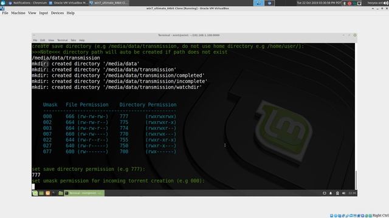Open the VirtualBox Help menu
Viewport: 389px width, 218px height.
tap(71, 13)
